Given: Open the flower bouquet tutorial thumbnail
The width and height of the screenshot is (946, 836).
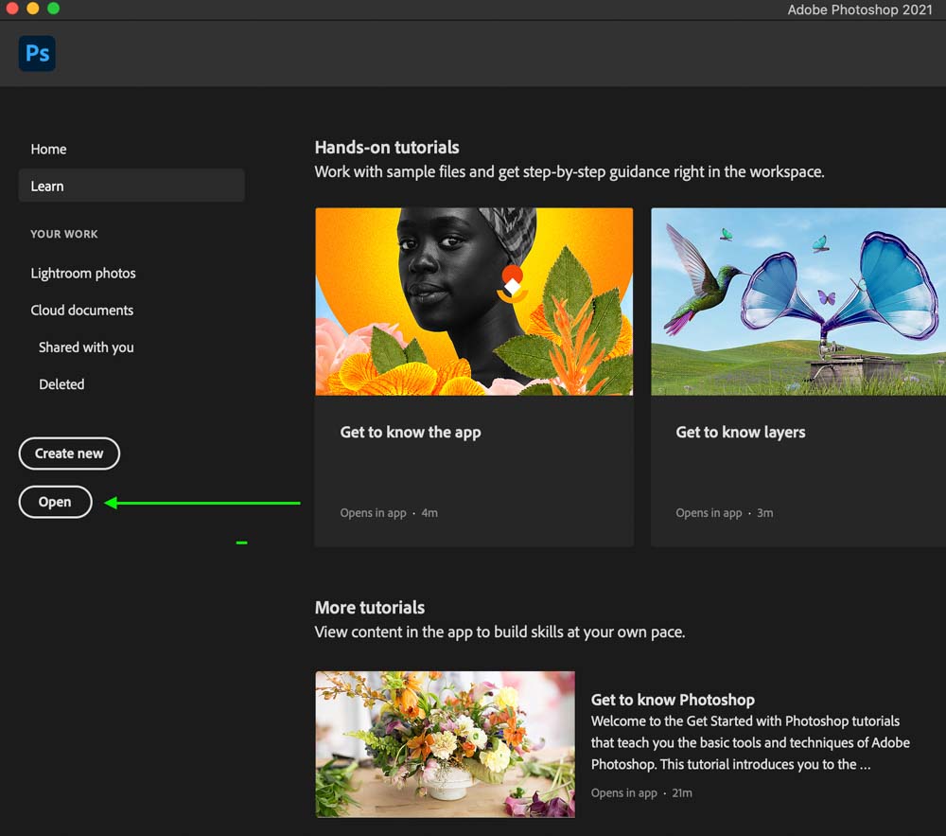Looking at the screenshot, I should [x=446, y=744].
